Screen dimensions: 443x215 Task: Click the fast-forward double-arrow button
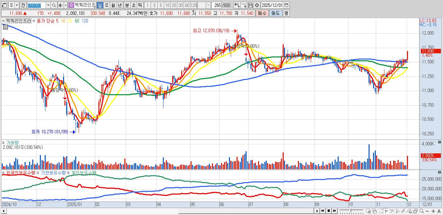335,211
